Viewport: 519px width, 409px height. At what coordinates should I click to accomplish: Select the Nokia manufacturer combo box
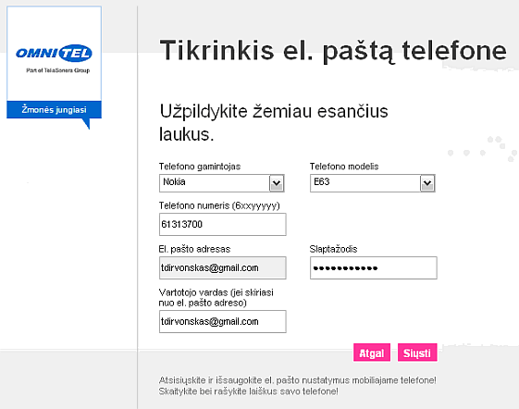(222, 183)
